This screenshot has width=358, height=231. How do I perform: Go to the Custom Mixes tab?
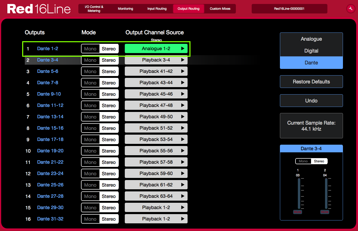(x=220, y=9)
